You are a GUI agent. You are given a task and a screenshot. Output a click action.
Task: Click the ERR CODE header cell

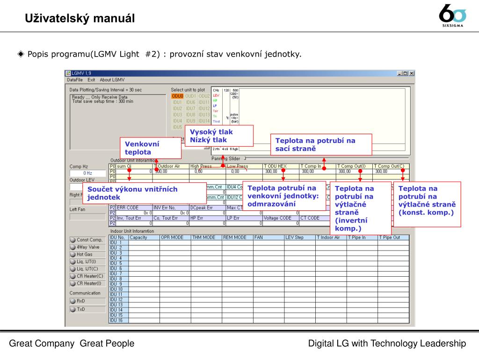[x=134, y=208]
